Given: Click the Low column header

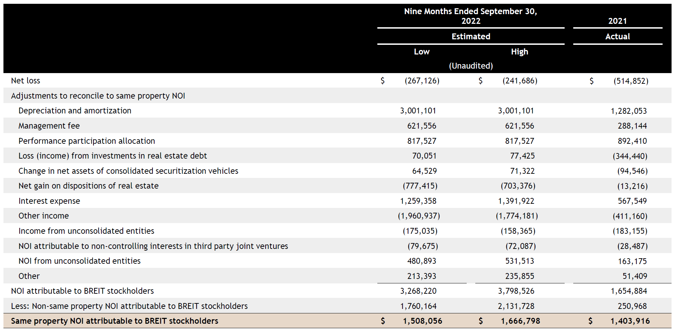Looking at the screenshot, I should click(x=421, y=51).
